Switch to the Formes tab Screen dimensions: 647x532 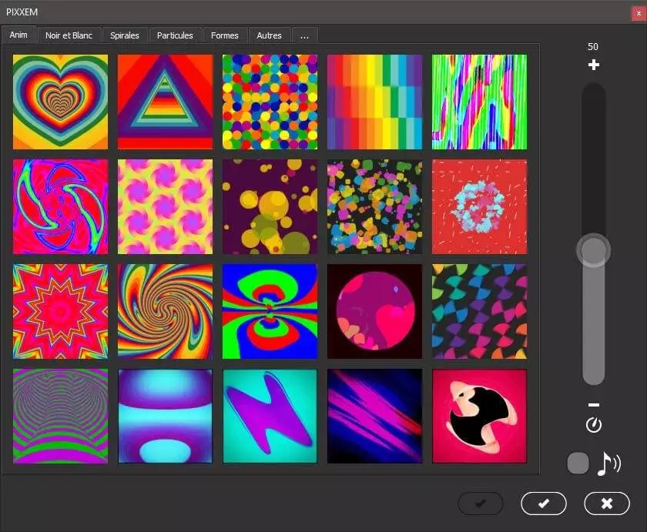[225, 35]
